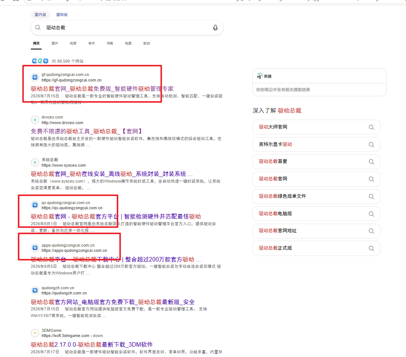Select the 网页 search tab
Image resolution: width=406 pixels, height=357 pixels.
[x=36, y=43]
